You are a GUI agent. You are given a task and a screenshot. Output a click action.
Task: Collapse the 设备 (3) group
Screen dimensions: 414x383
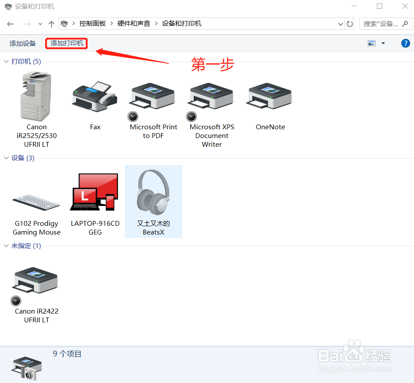point(7,158)
